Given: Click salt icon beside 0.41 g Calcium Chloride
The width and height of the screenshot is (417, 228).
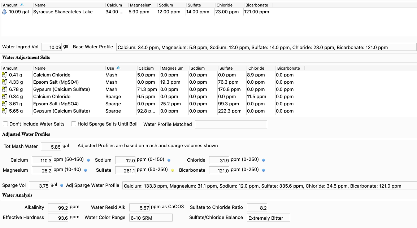Looking at the screenshot, I should (x=5, y=75).
